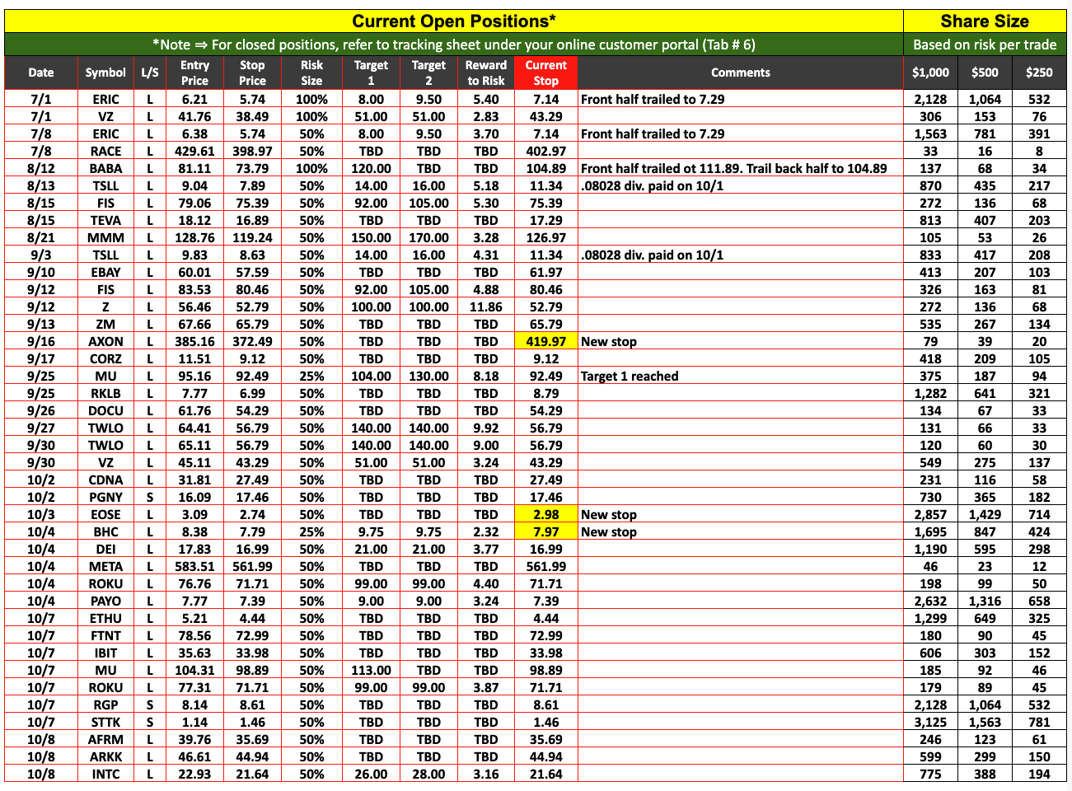Click the $250 share size header
1072x791 pixels.
point(1039,73)
